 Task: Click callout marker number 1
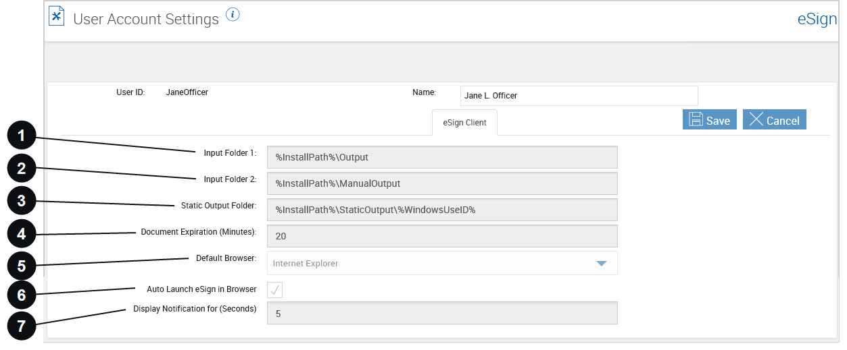coord(22,136)
